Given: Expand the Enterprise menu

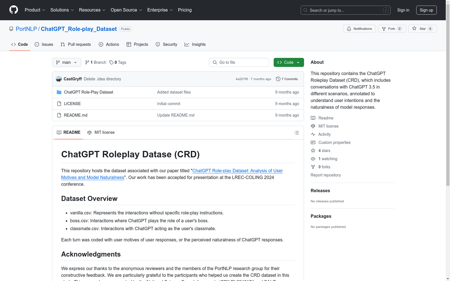Looking at the screenshot, I should (x=160, y=10).
